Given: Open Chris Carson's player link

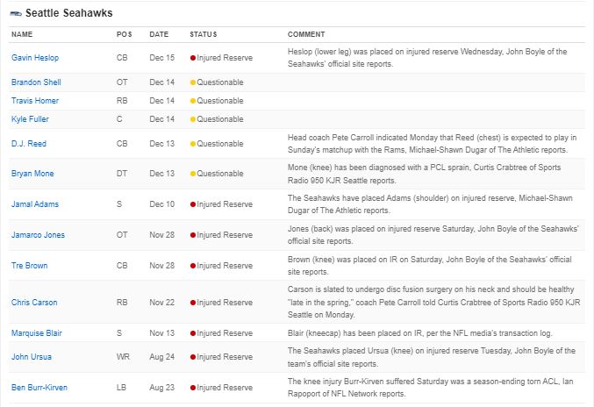Looking at the screenshot, I should click(34, 302).
